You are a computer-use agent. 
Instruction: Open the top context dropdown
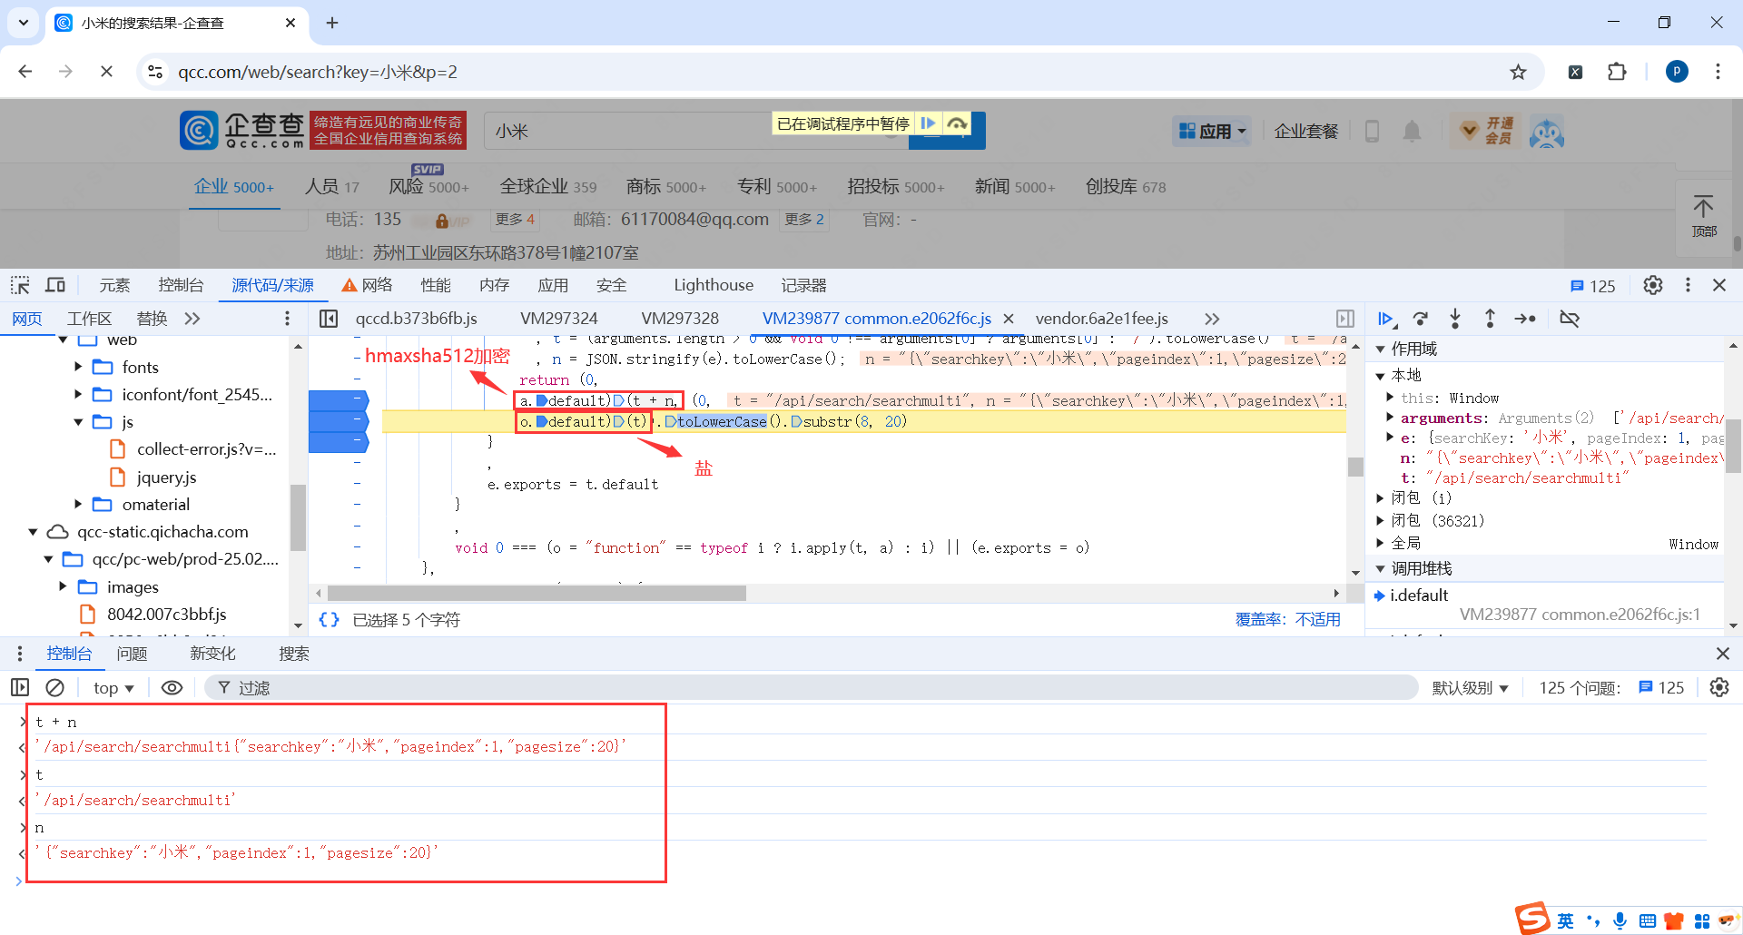pos(113,688)
